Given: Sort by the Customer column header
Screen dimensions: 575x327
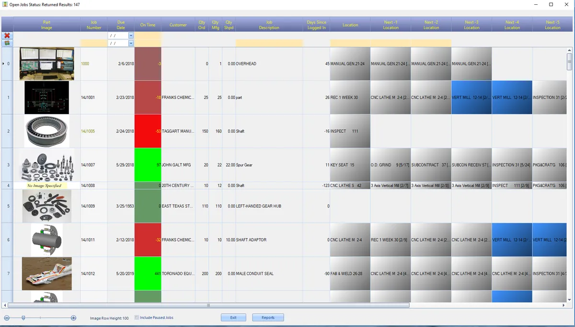Looking at the screenshot, I should click(x=178, y=25).
